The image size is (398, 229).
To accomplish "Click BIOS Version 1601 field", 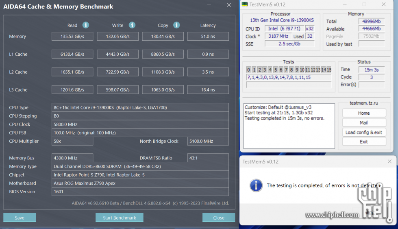I will tap(140, 192).
